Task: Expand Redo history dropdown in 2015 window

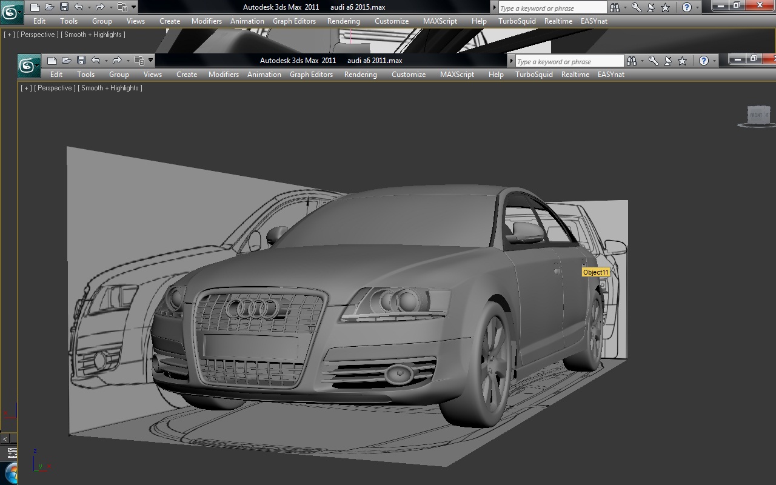Action: [112, 7]
